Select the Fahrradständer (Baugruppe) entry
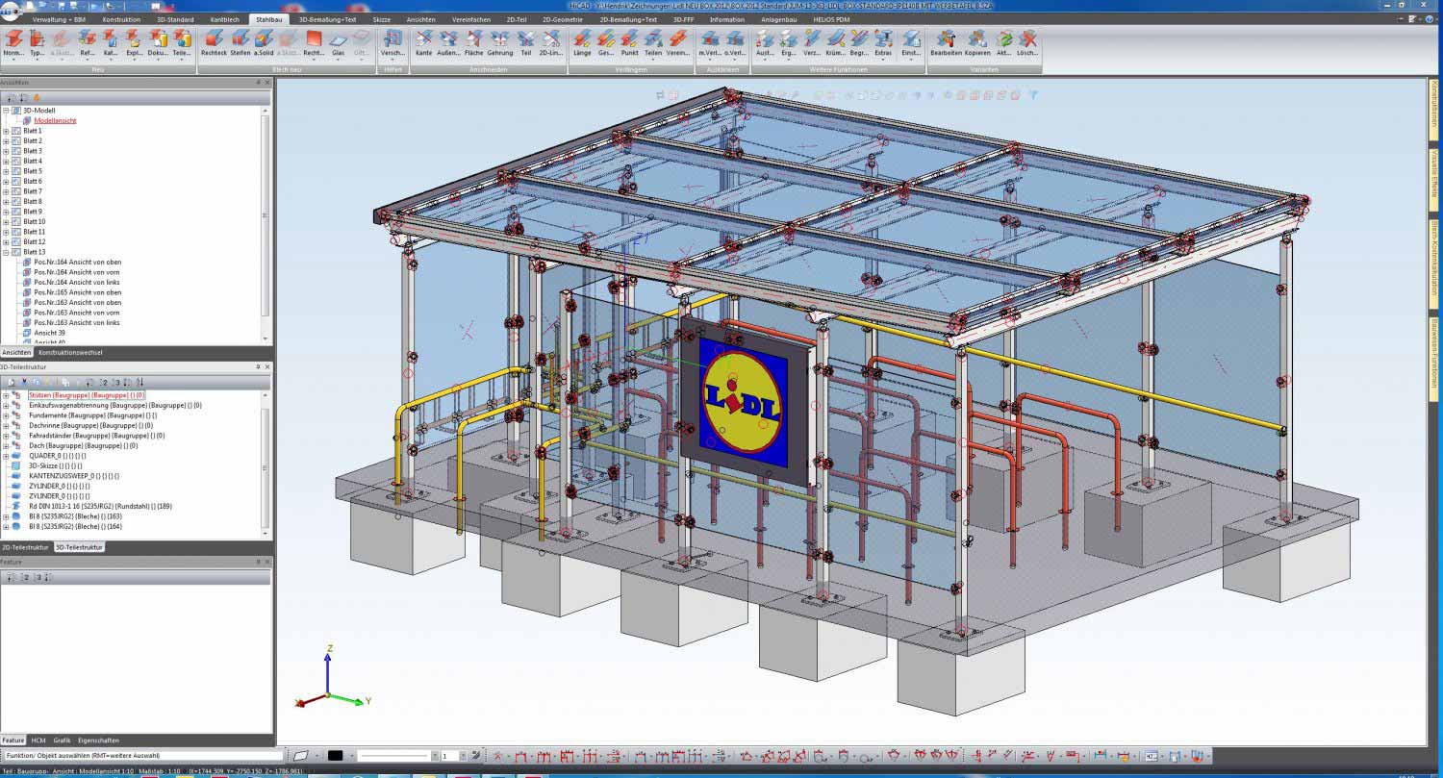The image size is (1443, 778). [x=97, y=436]
